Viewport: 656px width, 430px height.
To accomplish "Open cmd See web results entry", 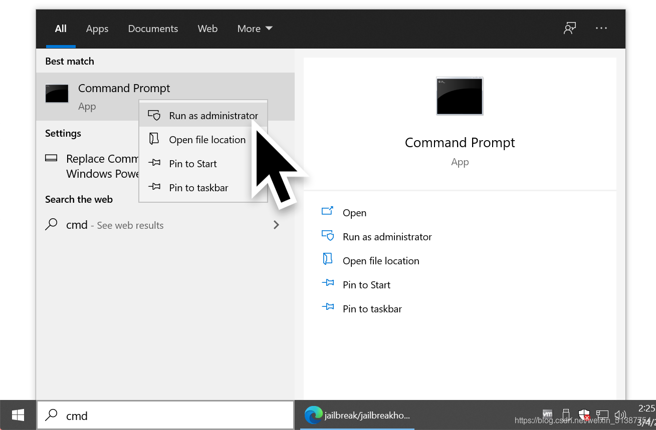I will click(165, 225).
